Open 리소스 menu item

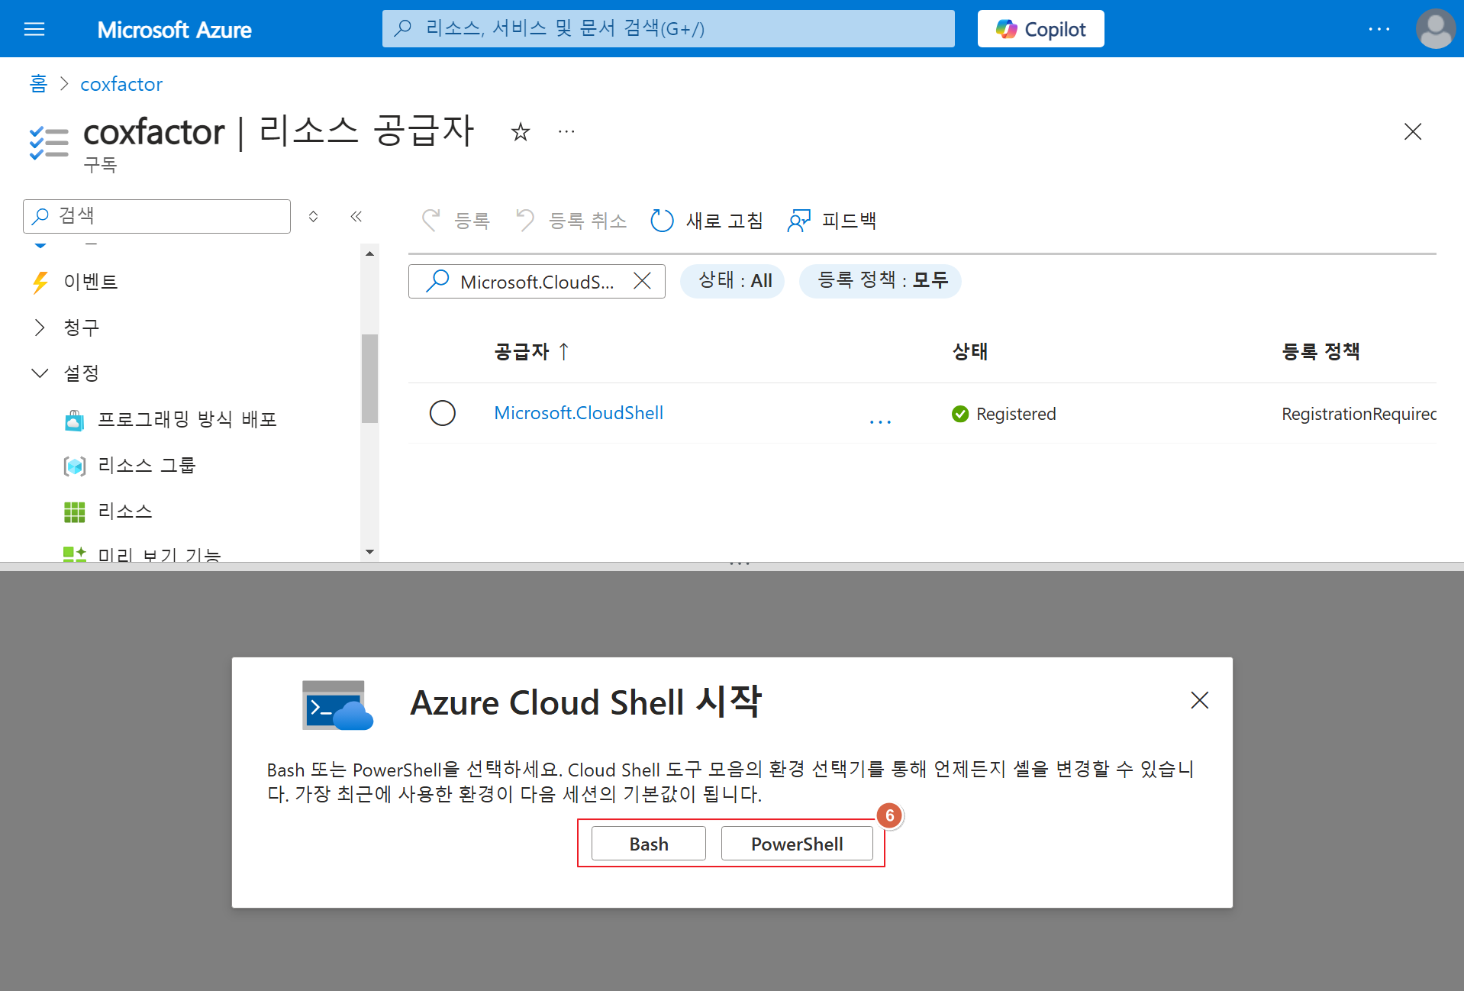click(125, 511)
